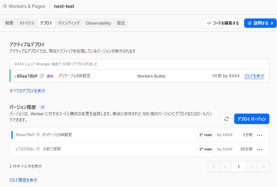
Task: Click the 2 件中 1-2 件を表示 text
Action: (x=26, y=166)
